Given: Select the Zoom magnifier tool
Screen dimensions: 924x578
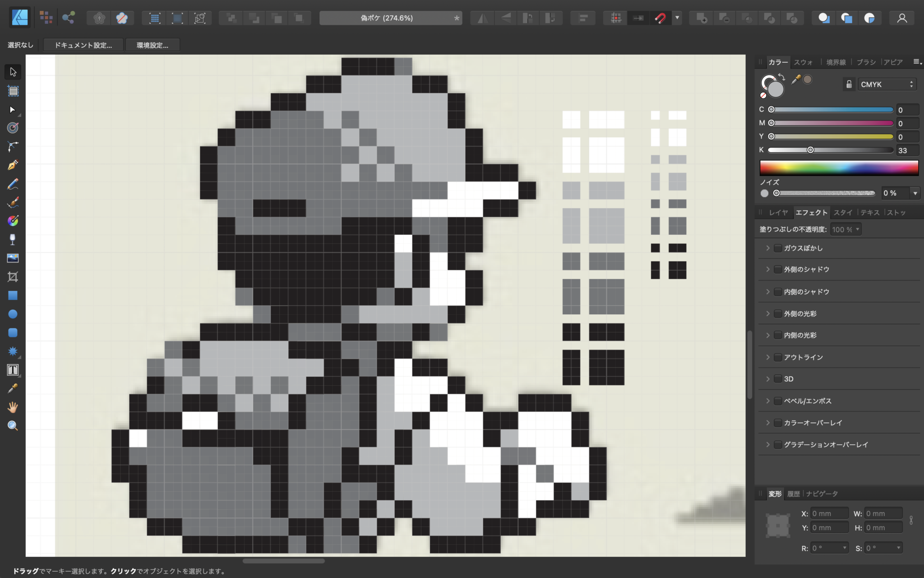Looking at the screenshot, I should pos(13,425).
